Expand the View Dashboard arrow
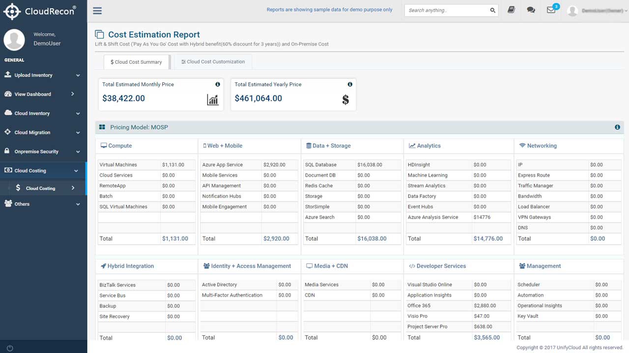629x353 pixels. click(x=73, y=94)
